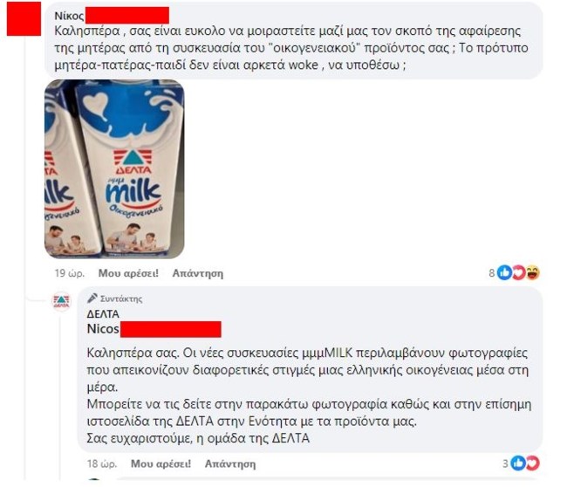Open the 18 ώρ. reply timestamp
Screen dimensions: 567x487
coord(102,463)
